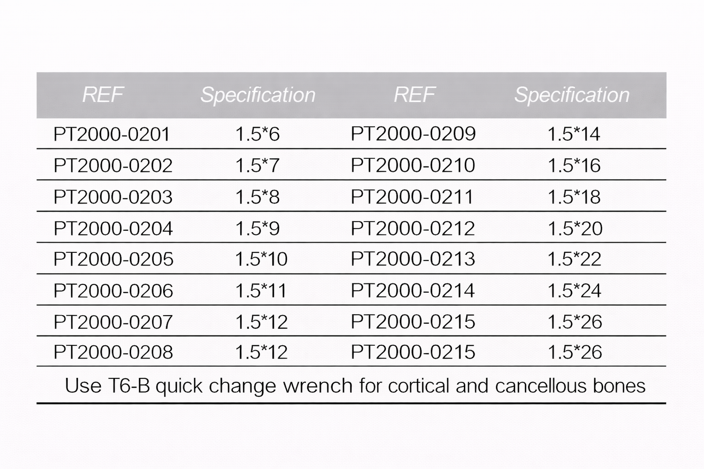
Task: Select the PT2000-0206 table entry
Action: pos(113,291)
